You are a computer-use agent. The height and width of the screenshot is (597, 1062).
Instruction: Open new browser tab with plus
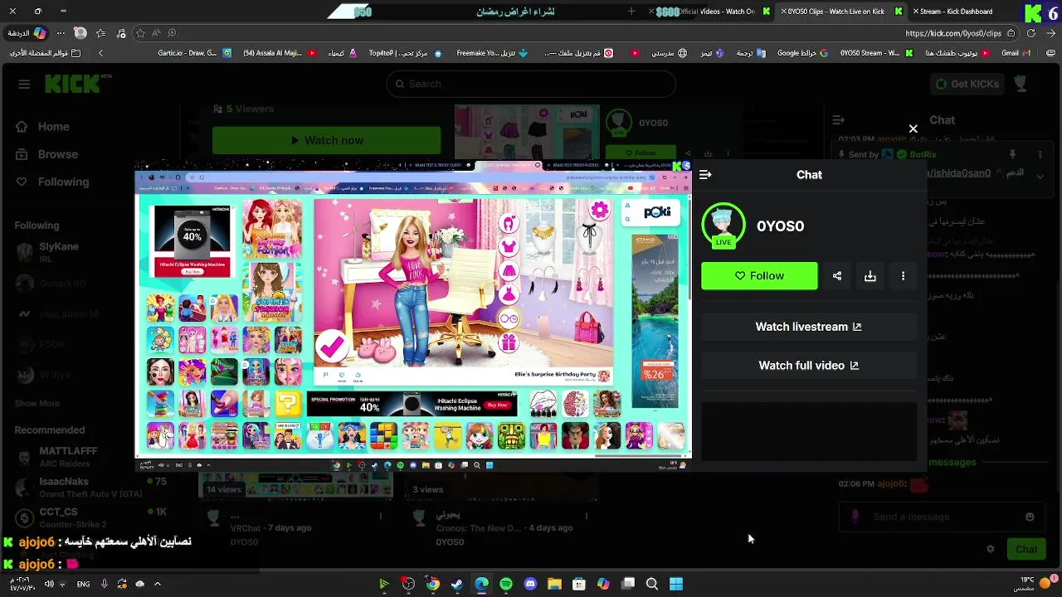(x=631, y=12)
